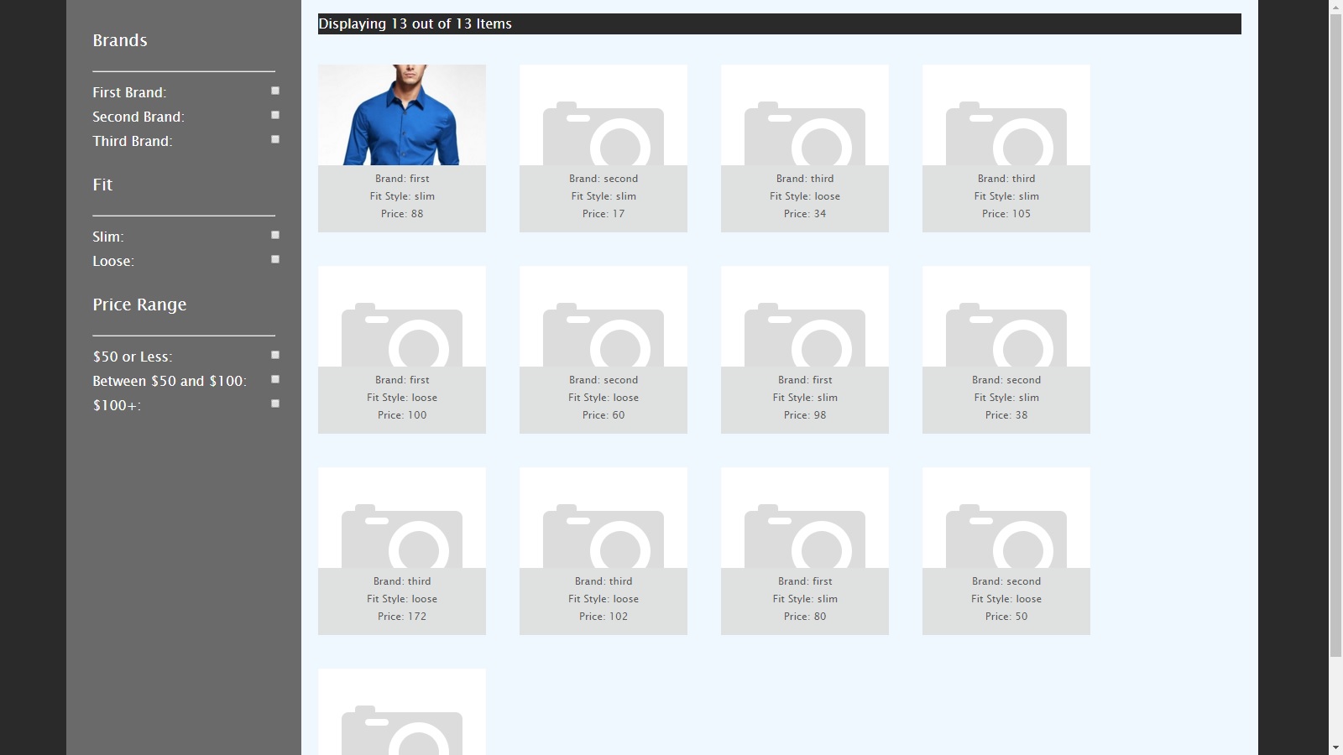This screenshot has height=755, width=1343.
Task: Click the '$100+' label
Action: point(117,405)
